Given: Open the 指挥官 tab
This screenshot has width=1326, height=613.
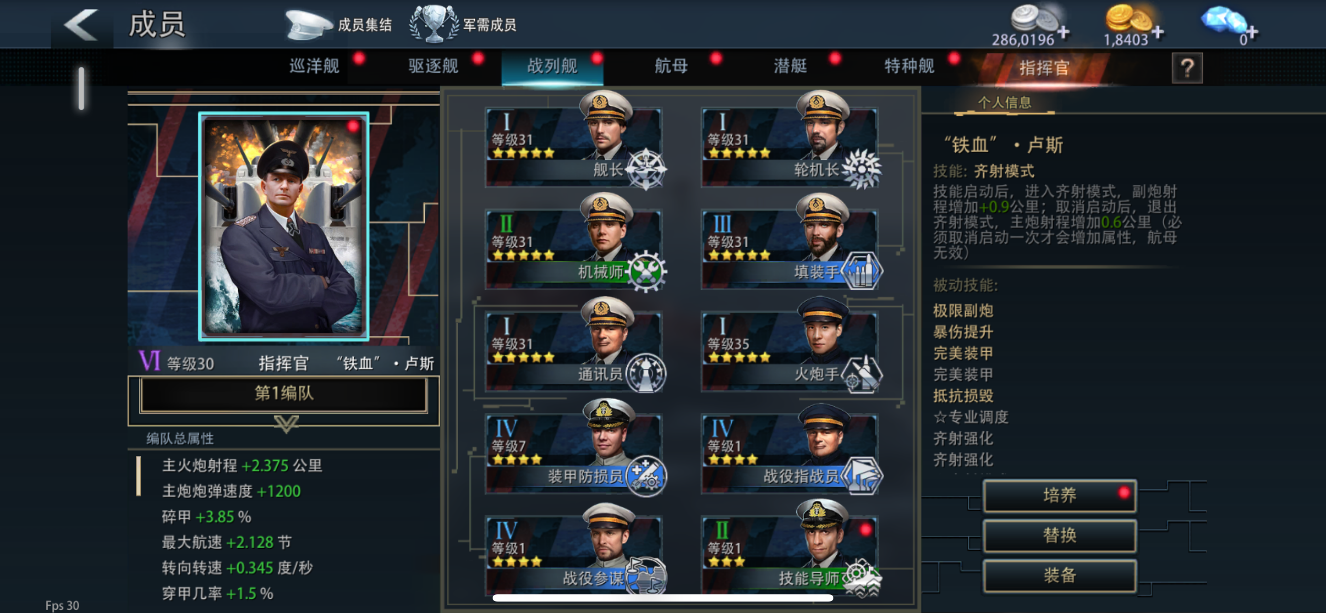Looking at the screenshot, I should pyautogui.click(x=1043, y=68).
